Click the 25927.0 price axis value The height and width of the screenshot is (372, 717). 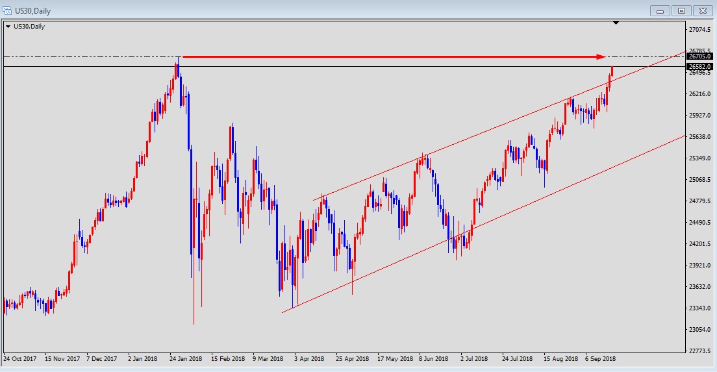point(699,116)
